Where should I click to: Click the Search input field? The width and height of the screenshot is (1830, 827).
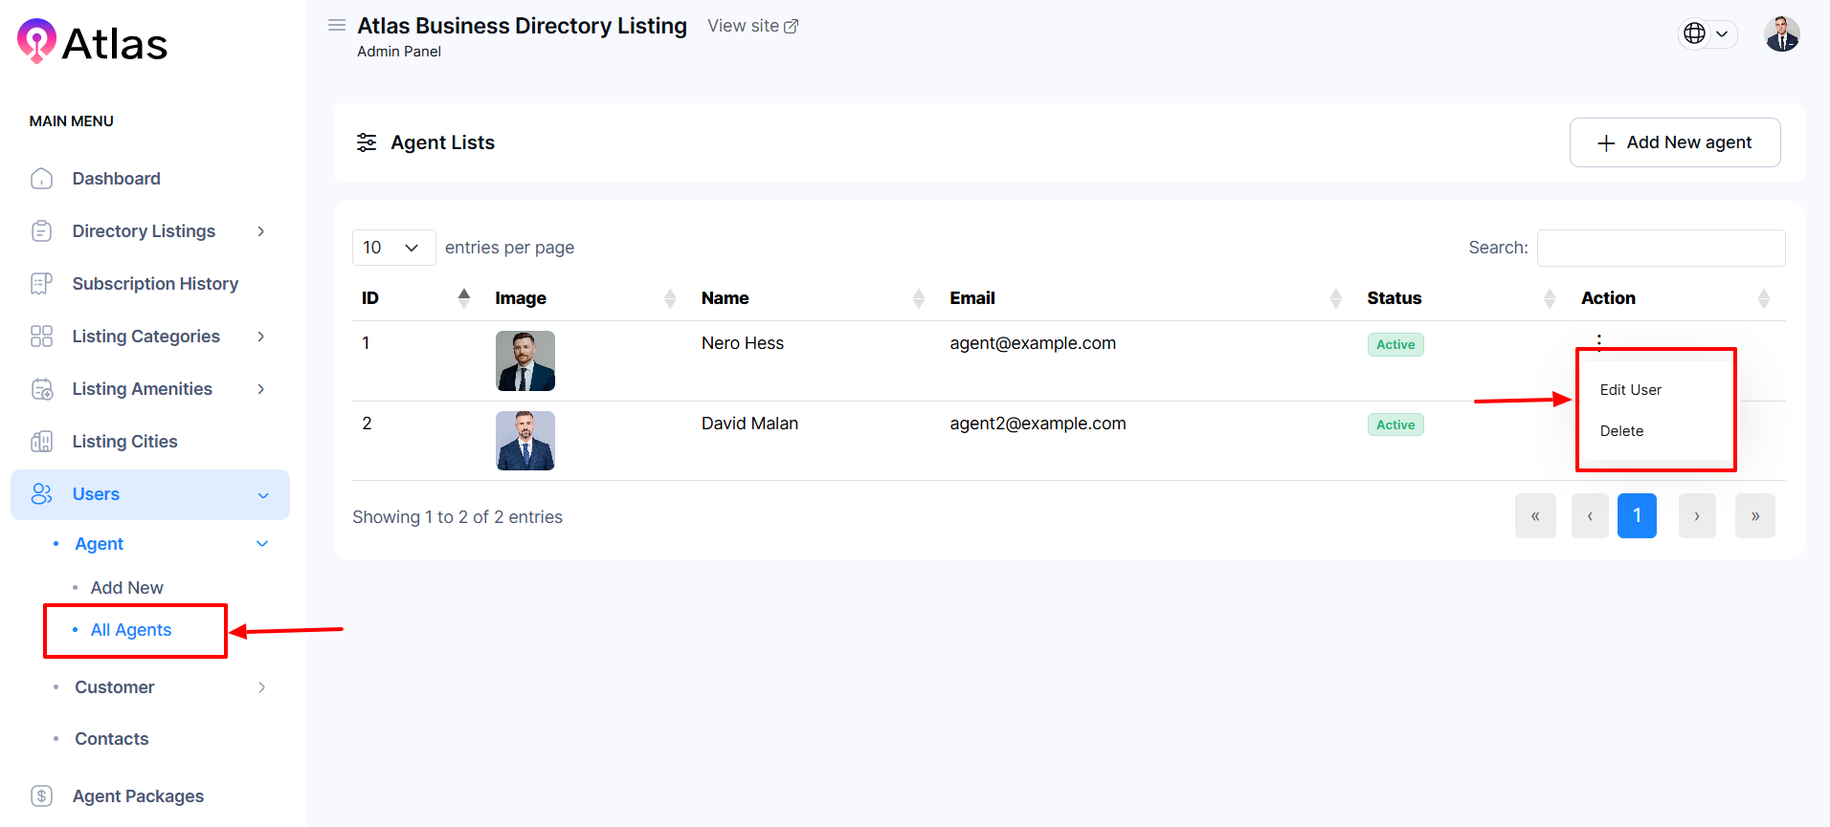click(x=1661, y=248)
